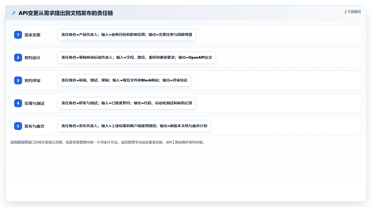Click the step 4 number badge
372x207 pixels.
[x=18, y=103]
